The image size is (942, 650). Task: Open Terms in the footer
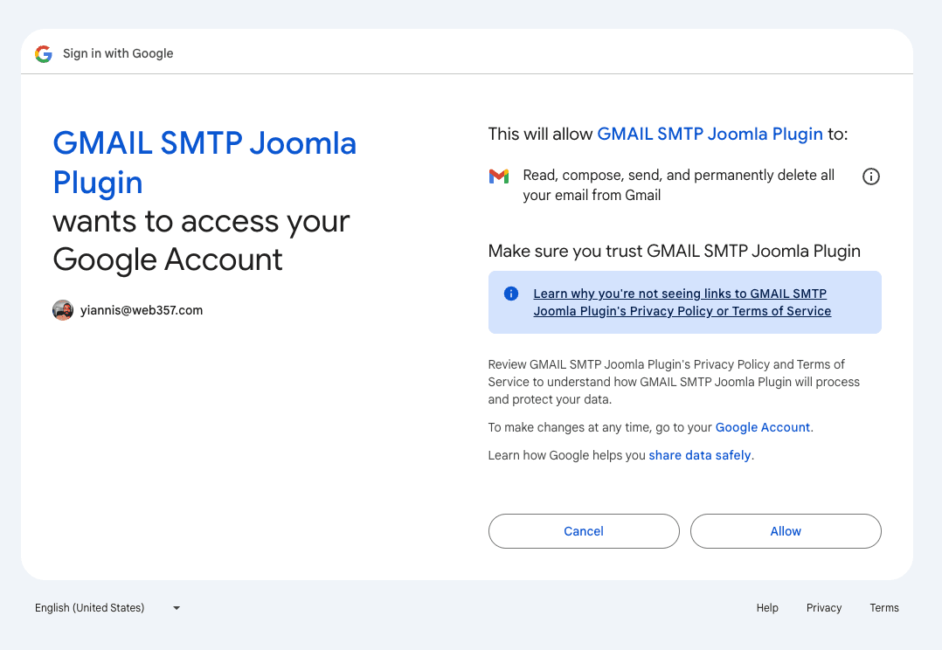click(883, 608)
